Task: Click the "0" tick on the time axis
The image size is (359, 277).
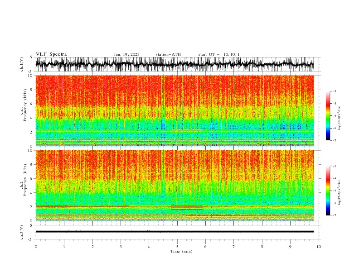Action: point(36,247)
